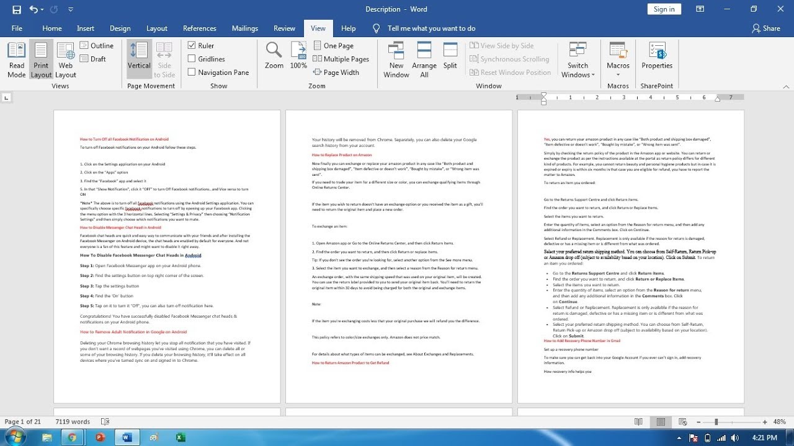The width and height of the screenshot is (794, 446).
Task: Open File Explorer from the taskbar
Action: click(47, 437)
